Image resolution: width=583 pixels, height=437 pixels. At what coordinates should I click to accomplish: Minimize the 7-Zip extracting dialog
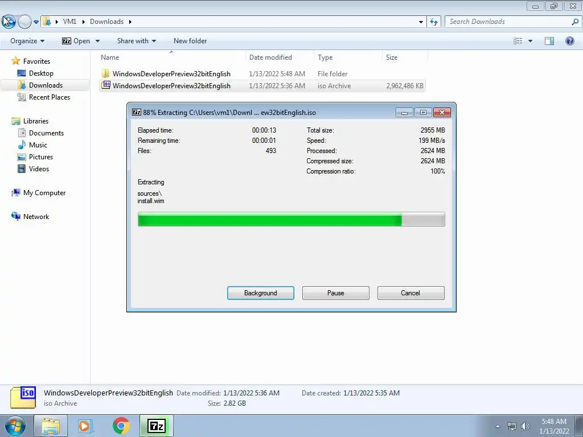(x=404, y=112)
